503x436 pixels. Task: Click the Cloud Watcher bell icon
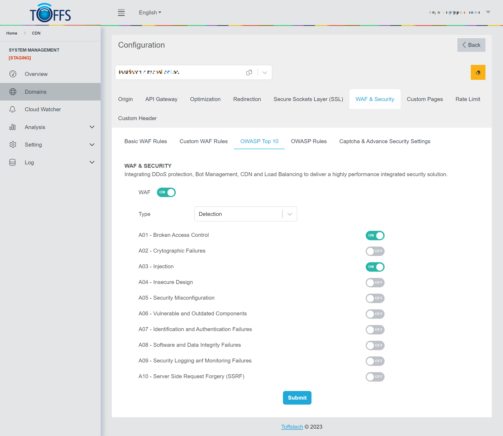coord(13,109)
